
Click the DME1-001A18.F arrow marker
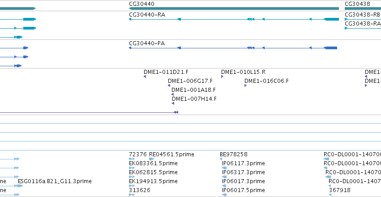172,94
